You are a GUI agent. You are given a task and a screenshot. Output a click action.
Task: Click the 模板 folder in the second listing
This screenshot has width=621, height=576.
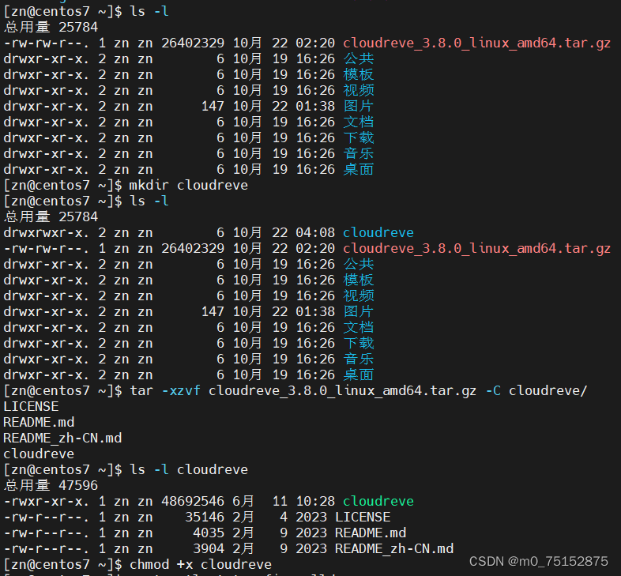coord(359,280)
